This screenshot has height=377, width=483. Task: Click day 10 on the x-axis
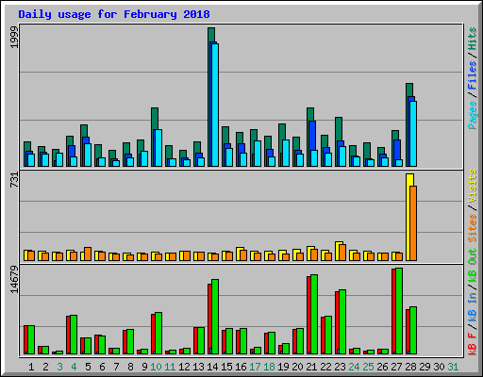click(156, 367)
